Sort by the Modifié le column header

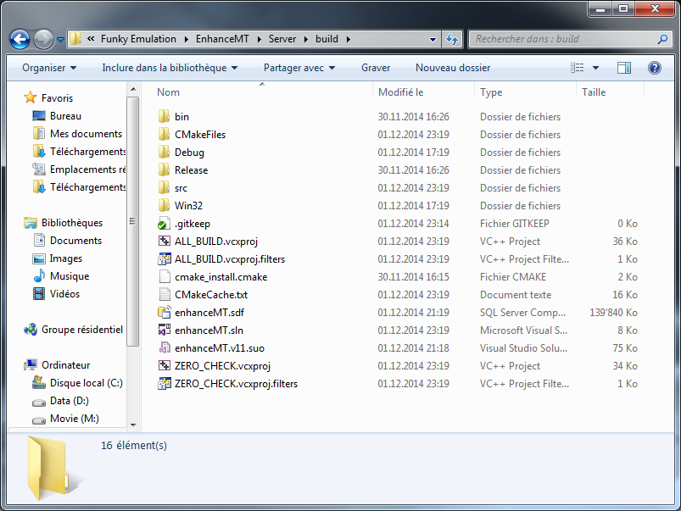pos(401,92)
